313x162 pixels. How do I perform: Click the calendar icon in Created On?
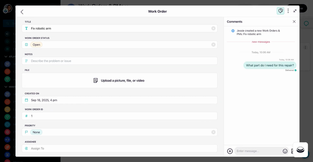tap(26, 100)
